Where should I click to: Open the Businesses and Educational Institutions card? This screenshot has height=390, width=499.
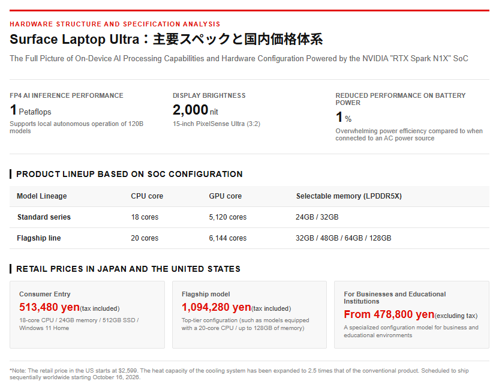411,314
